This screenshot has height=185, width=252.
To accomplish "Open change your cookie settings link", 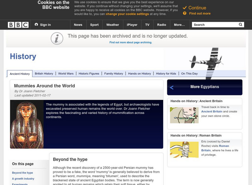I will pyautogui.click(x=127, y=14).
